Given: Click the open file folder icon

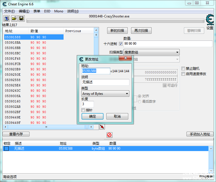Looking at the screenshot, I should tap(14, 19).
